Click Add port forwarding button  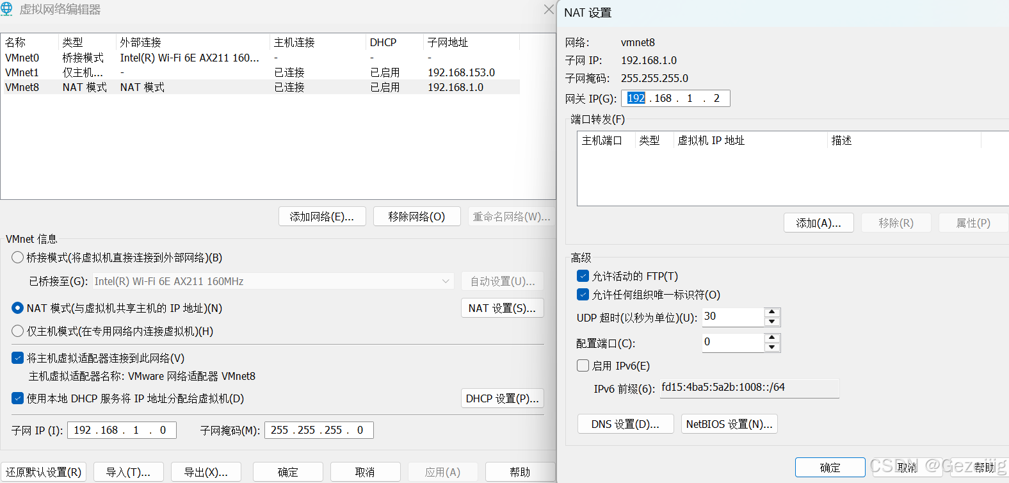click(819, 223)
